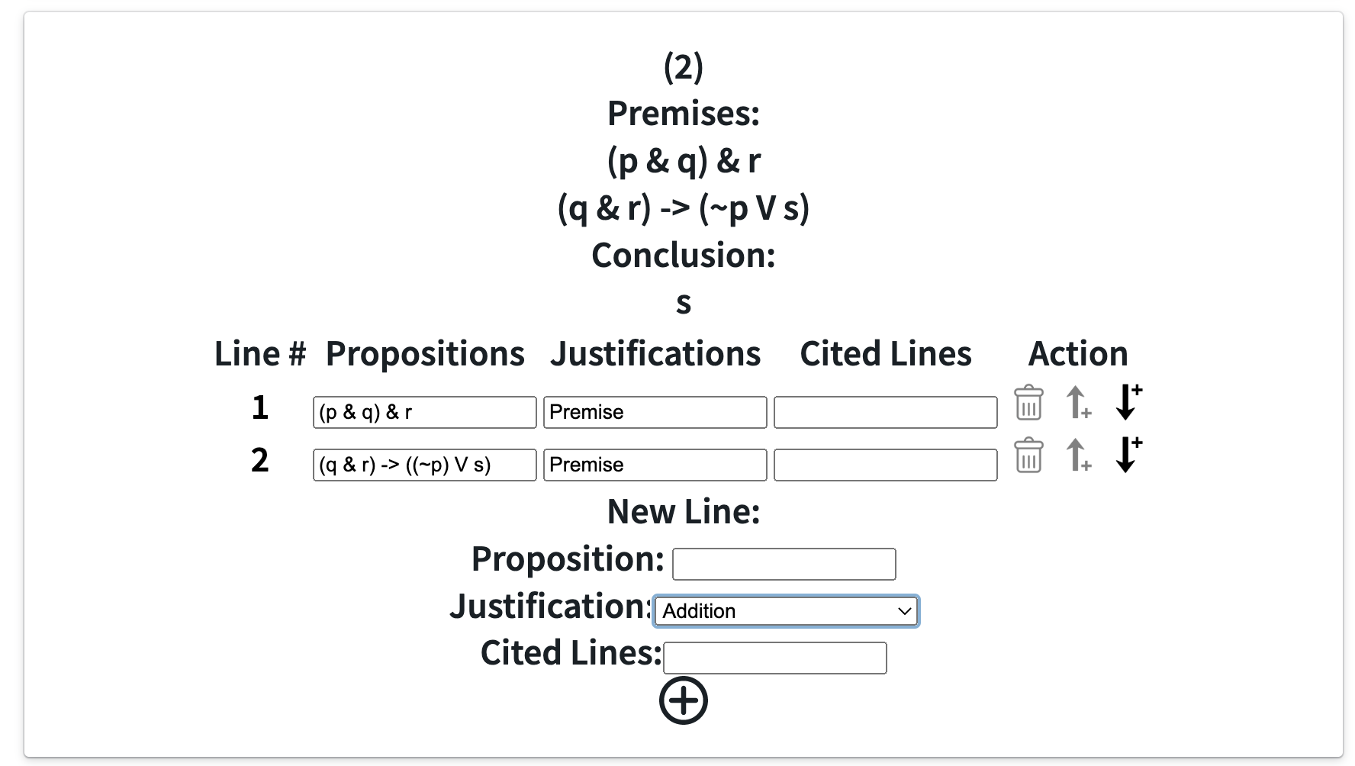Click the Premise justification box on line 1
The height and width of the screenshot is (766, 1355).
coord(655,412)
